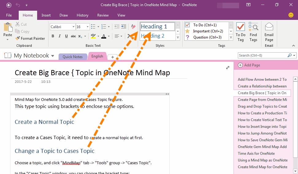Open page "Drag and Drop Topics to Creat"

pyautogui.click(x=262, y=106)
